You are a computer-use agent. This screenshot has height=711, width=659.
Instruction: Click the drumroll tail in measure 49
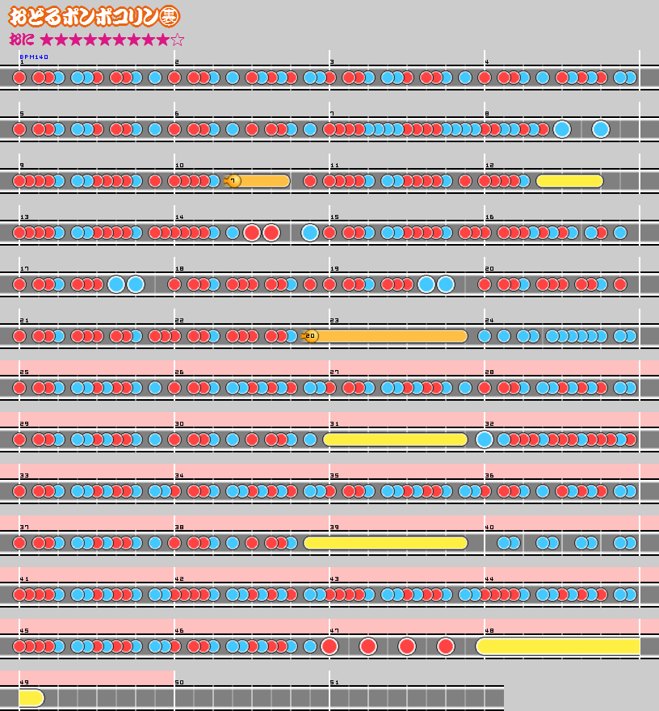(31, 698)
